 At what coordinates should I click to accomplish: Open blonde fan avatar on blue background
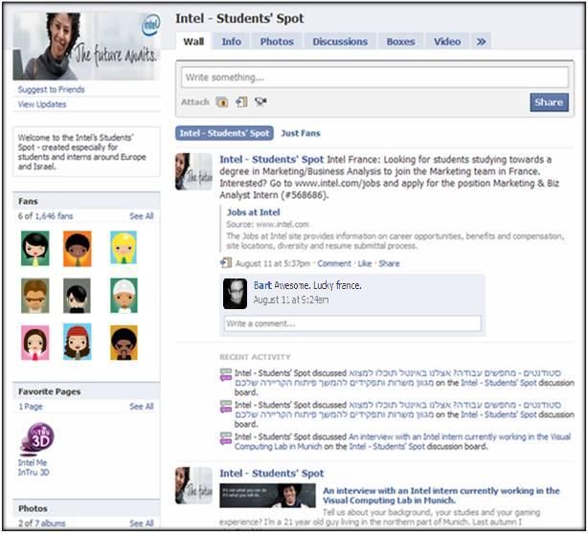tap(124, 248)
